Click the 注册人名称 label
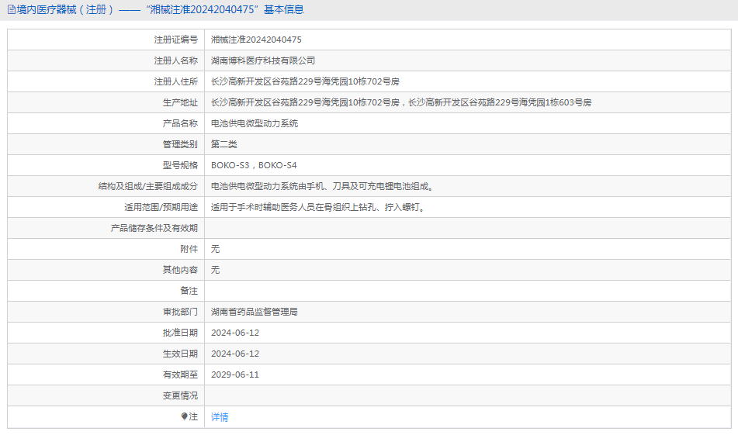This screenshot has width=738, height=435. pyautogui.click(x=176, y=60)
